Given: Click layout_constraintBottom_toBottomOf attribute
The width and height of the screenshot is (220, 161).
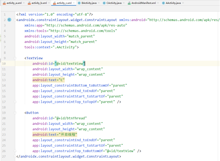Looking at the screenshot, I should pos(80,85).
